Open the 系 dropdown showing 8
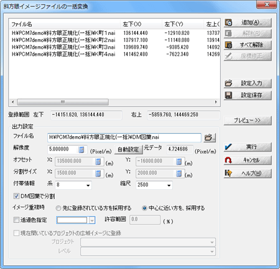The image size is (280, 269). click(73, 185)
